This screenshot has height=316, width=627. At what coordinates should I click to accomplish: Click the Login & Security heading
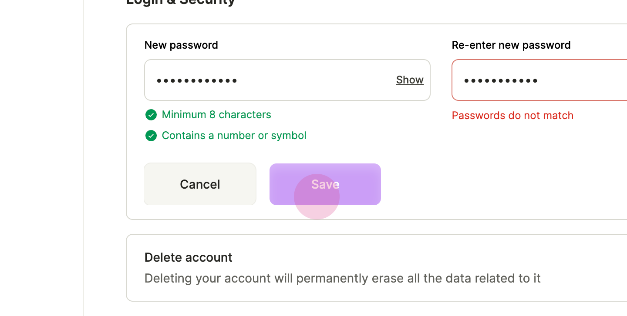(x=181, y=2)
